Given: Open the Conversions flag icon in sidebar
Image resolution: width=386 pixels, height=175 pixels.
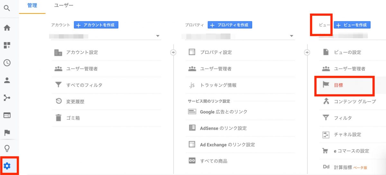Looking at the screenshot, I should 7,132.
